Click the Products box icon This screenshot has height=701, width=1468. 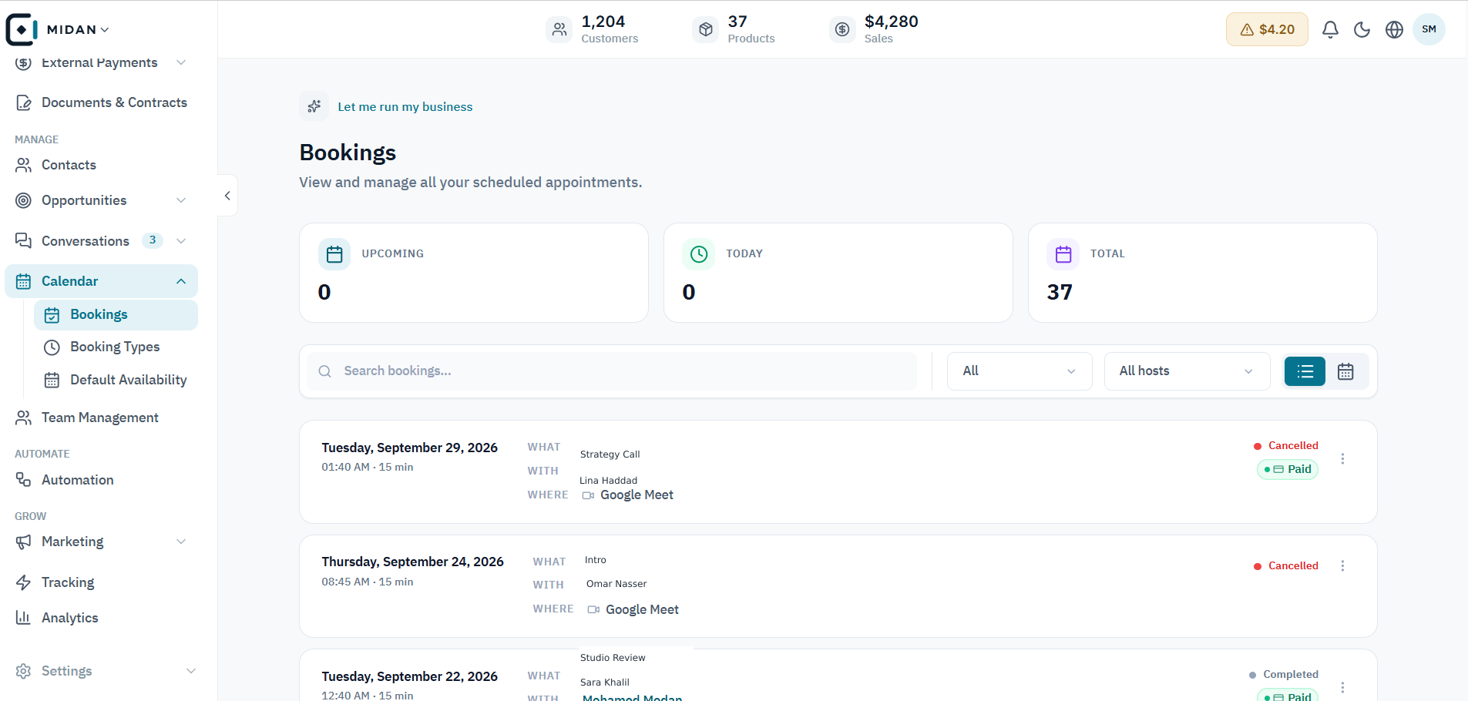(x=705, y=29)
